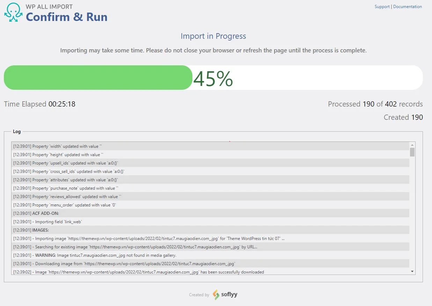The width and height of the screenshot is (432, 306).
Task: Click the Time Elapsed 00:25:18 counter
Action: (x=39, y=104)
